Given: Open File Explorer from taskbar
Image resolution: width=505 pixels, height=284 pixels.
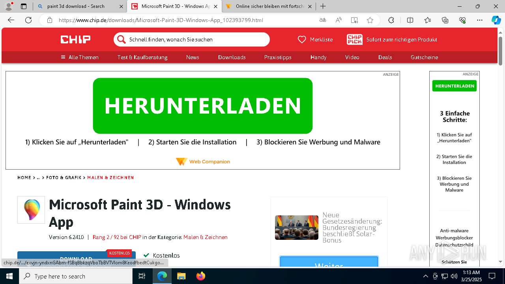Looking at the screenshot, I should pos(181,276).
